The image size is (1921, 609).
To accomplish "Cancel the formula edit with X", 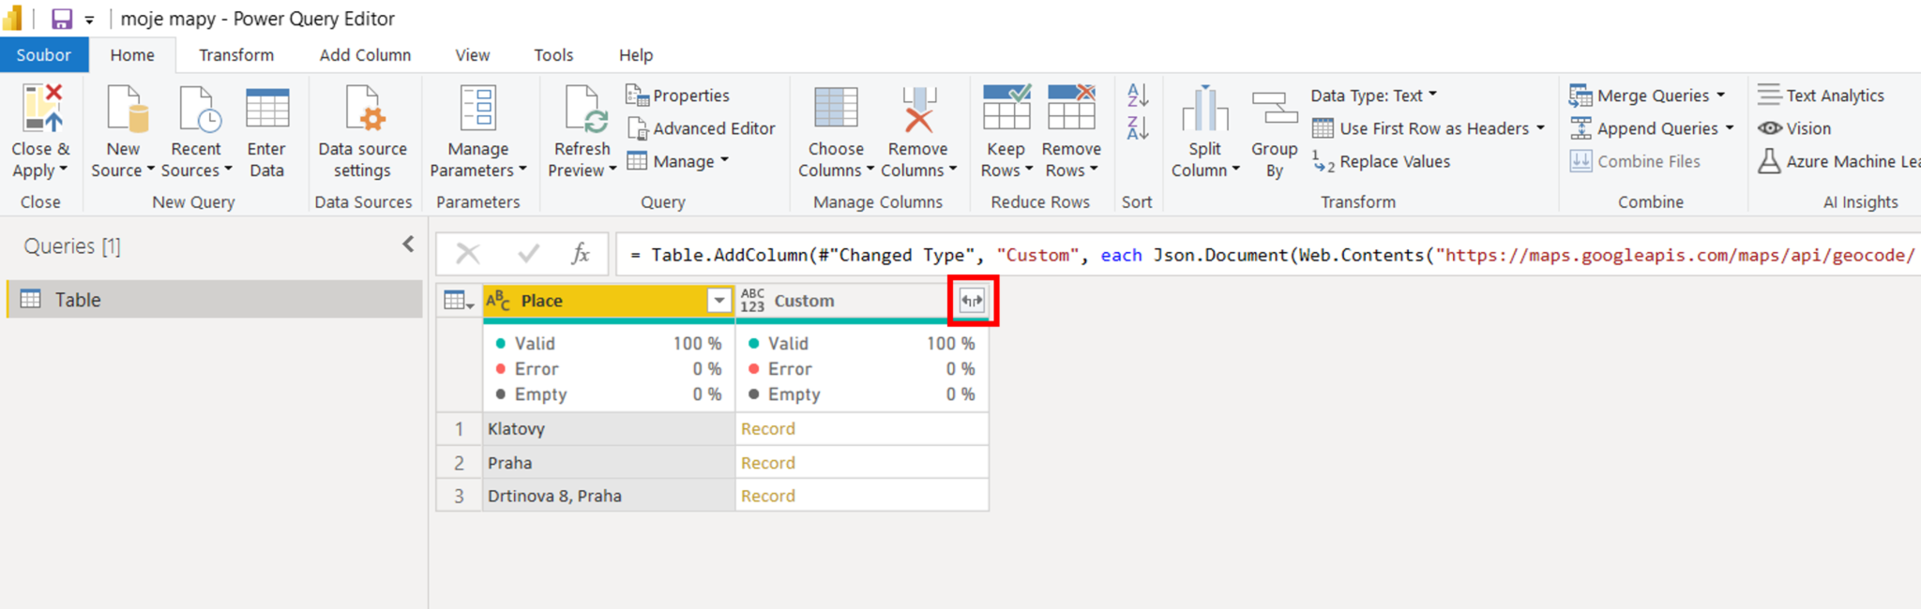I will click(x=467, y=253).
